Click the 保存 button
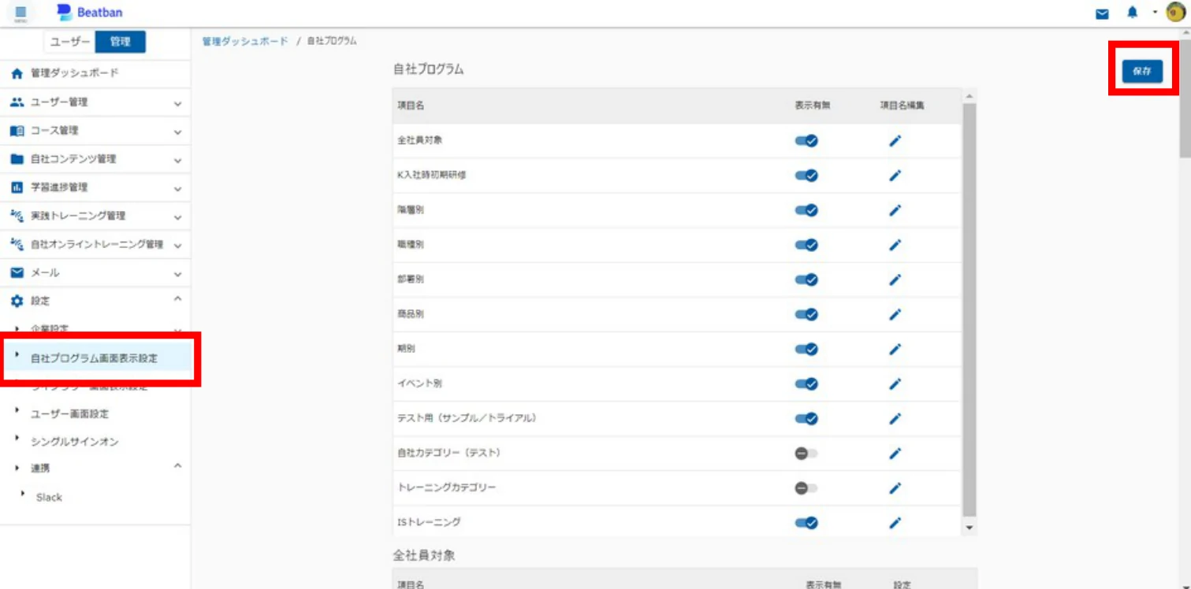This screenshot has height=589, width=1191. coord(1142,71)
